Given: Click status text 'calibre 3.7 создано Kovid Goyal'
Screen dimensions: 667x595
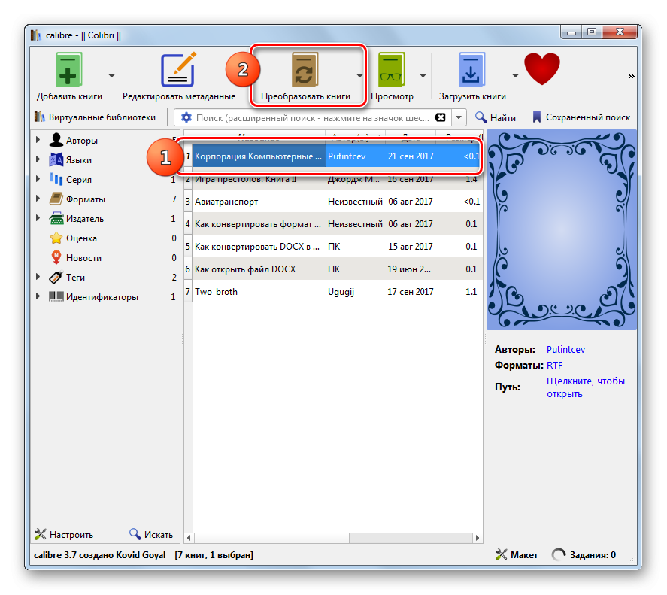Looking at the screenshot, I should tap(99, 555).
